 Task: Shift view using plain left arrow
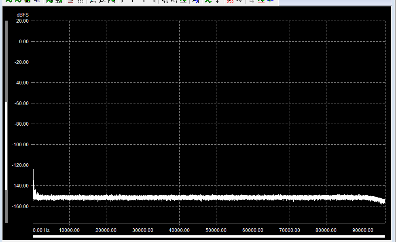(x=133, y=1)
